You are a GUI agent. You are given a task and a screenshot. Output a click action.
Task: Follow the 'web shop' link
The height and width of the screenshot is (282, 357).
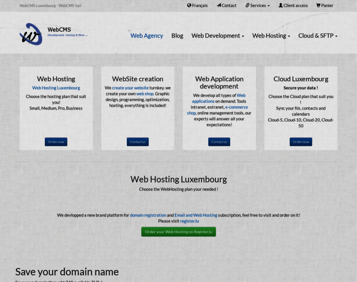point(145,94)
